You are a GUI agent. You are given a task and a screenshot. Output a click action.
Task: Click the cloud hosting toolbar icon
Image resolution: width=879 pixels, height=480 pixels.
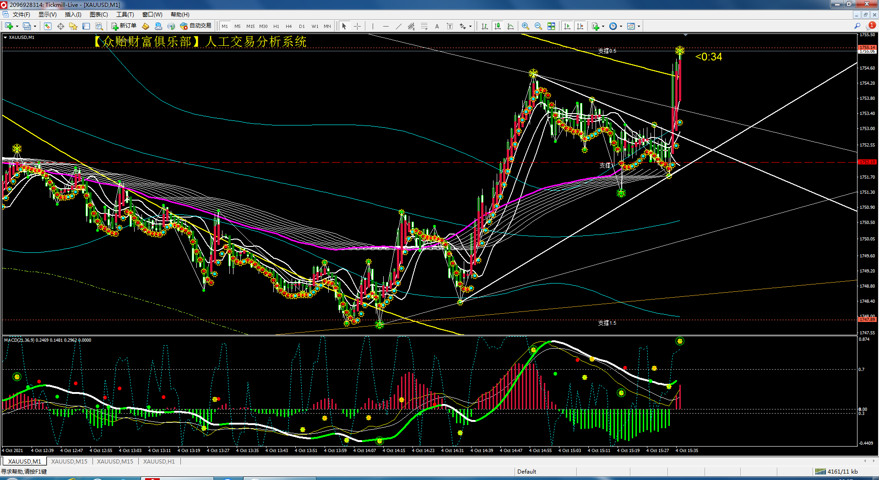(x=158, y=26)
